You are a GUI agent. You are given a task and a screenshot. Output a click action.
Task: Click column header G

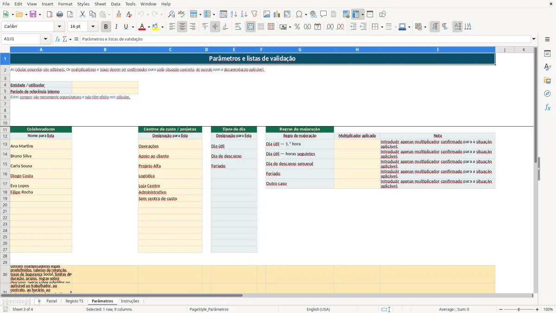[x=300, y=50]
